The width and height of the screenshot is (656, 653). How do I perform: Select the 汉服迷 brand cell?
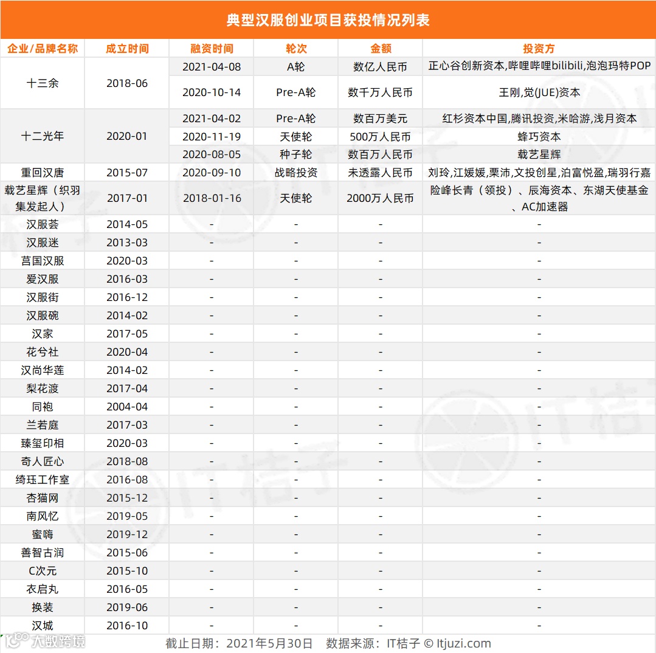tap(43, 243)
